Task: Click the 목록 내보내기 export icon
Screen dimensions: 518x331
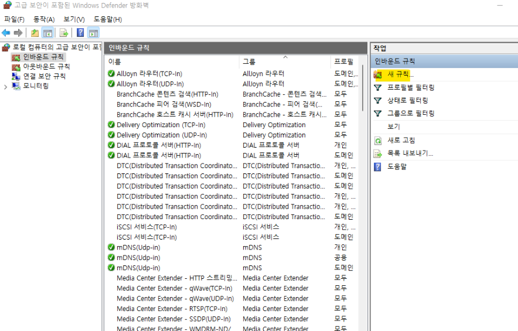Action: [x=377, y=153]
